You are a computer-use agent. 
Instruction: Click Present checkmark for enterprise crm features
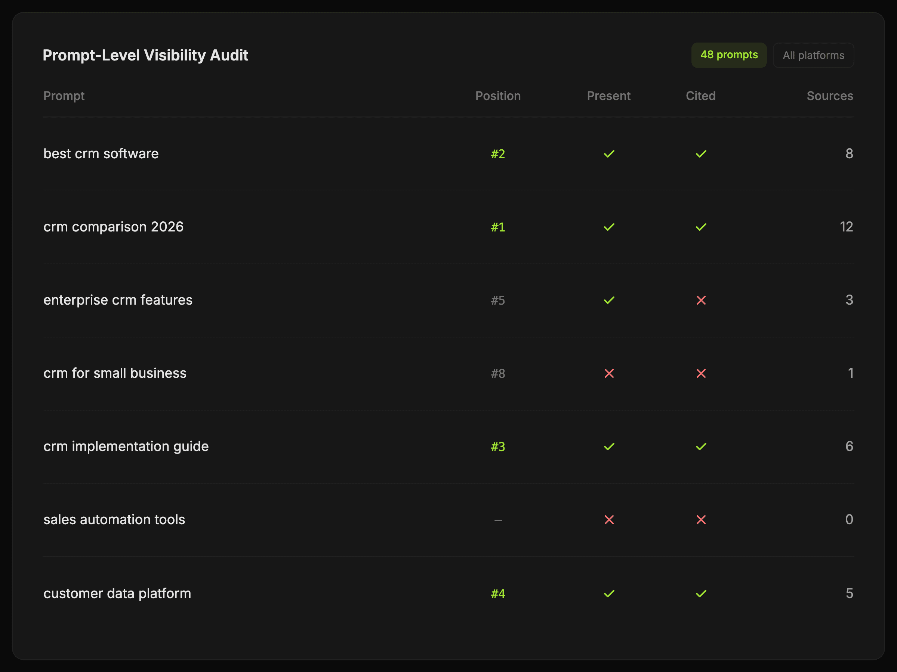pyautogui.click(x=609, y=300)
